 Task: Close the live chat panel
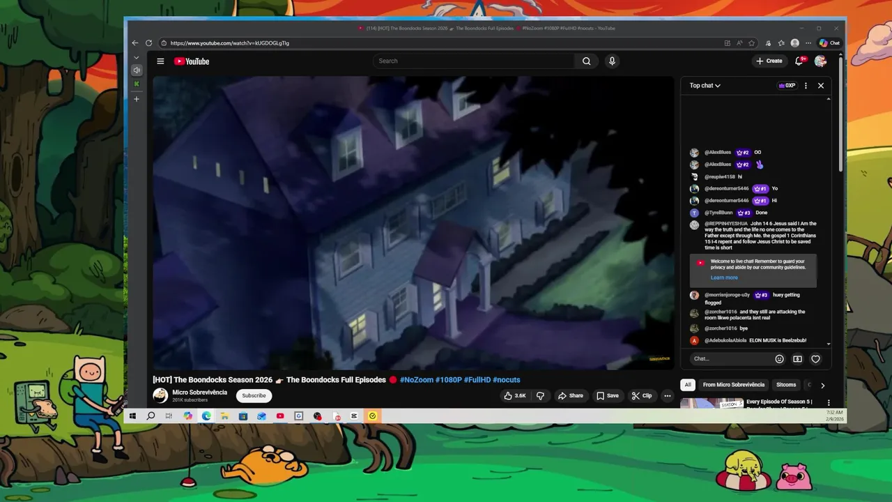pos(821,86)
